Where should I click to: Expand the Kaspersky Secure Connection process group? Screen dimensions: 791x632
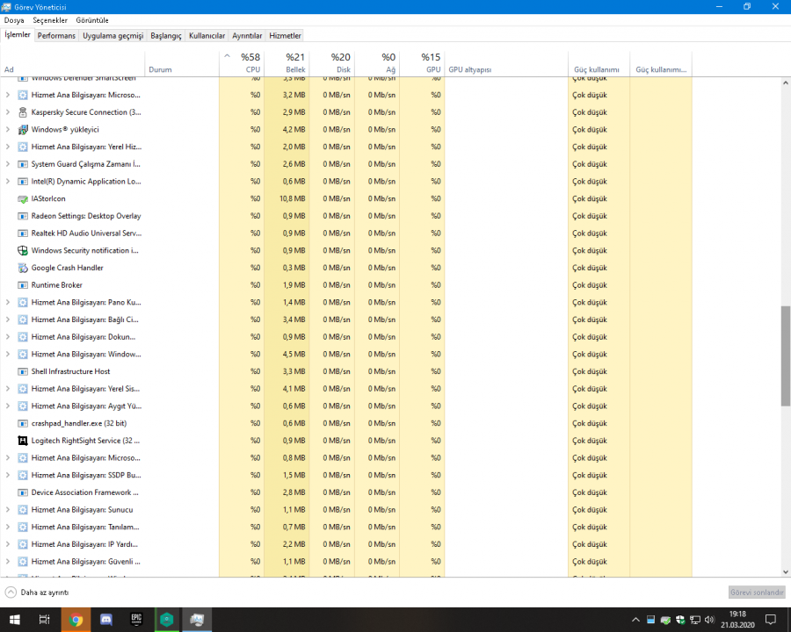pyautogui.click(x=8, y=112)
